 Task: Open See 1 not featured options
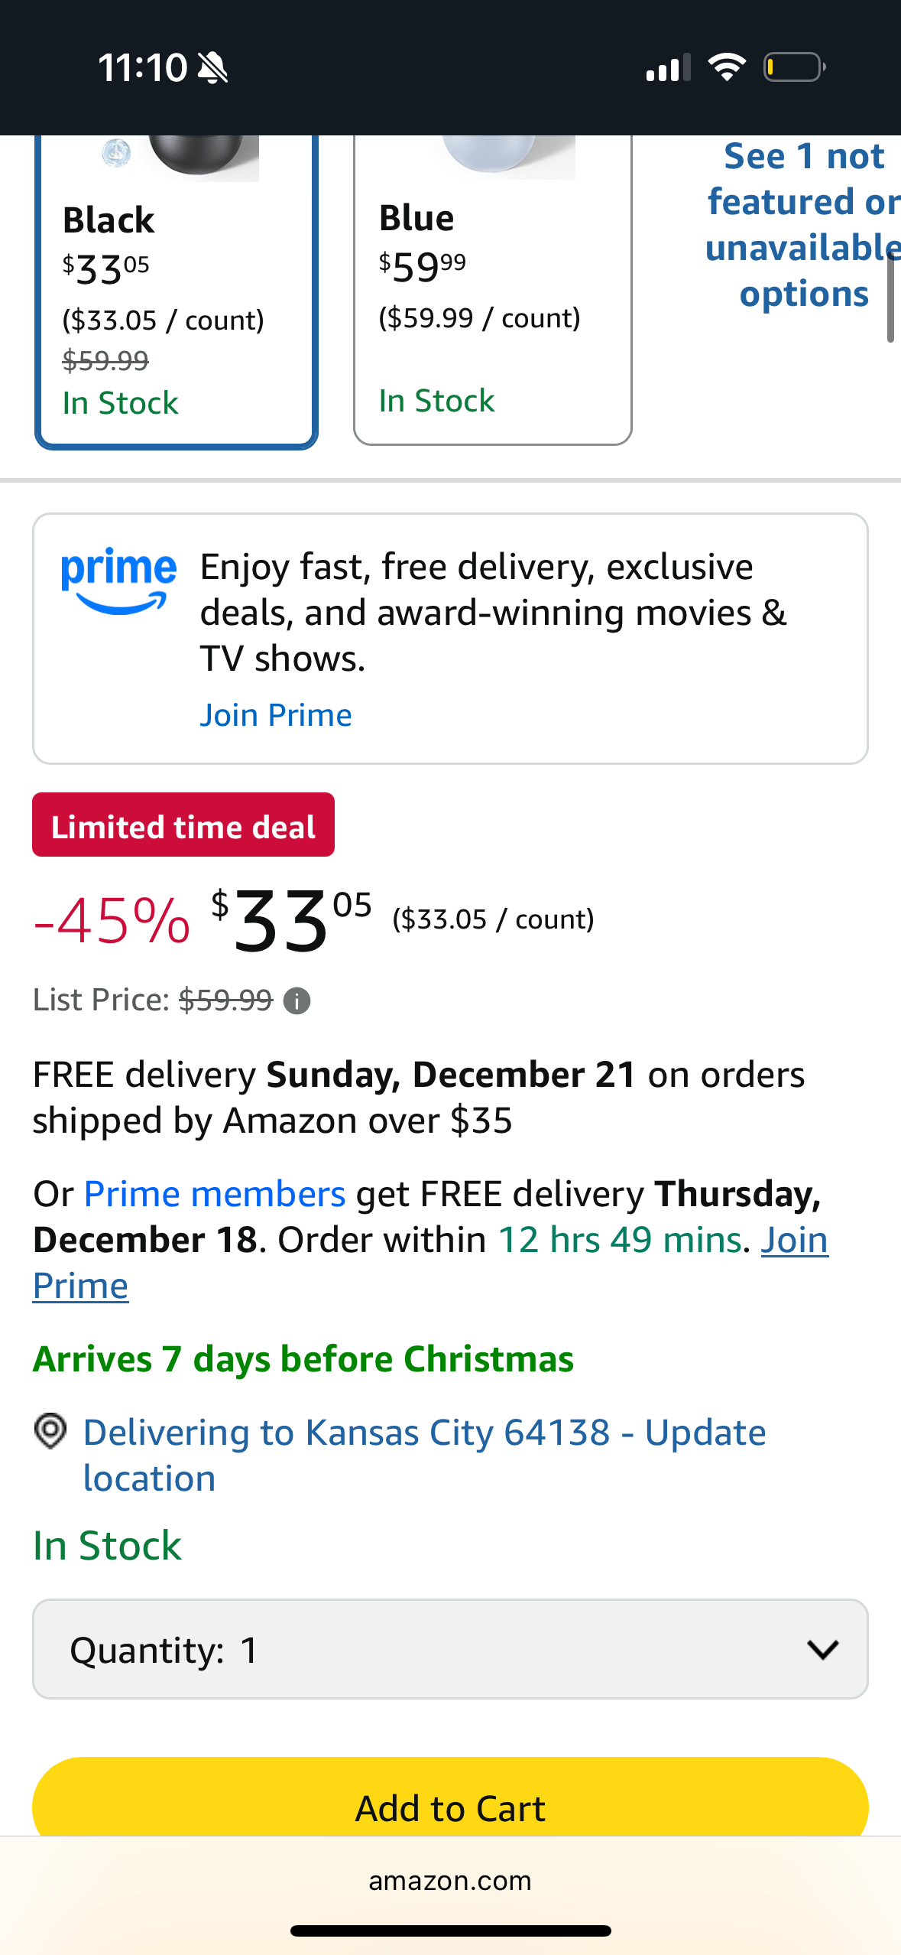click(x=802, y=225)
